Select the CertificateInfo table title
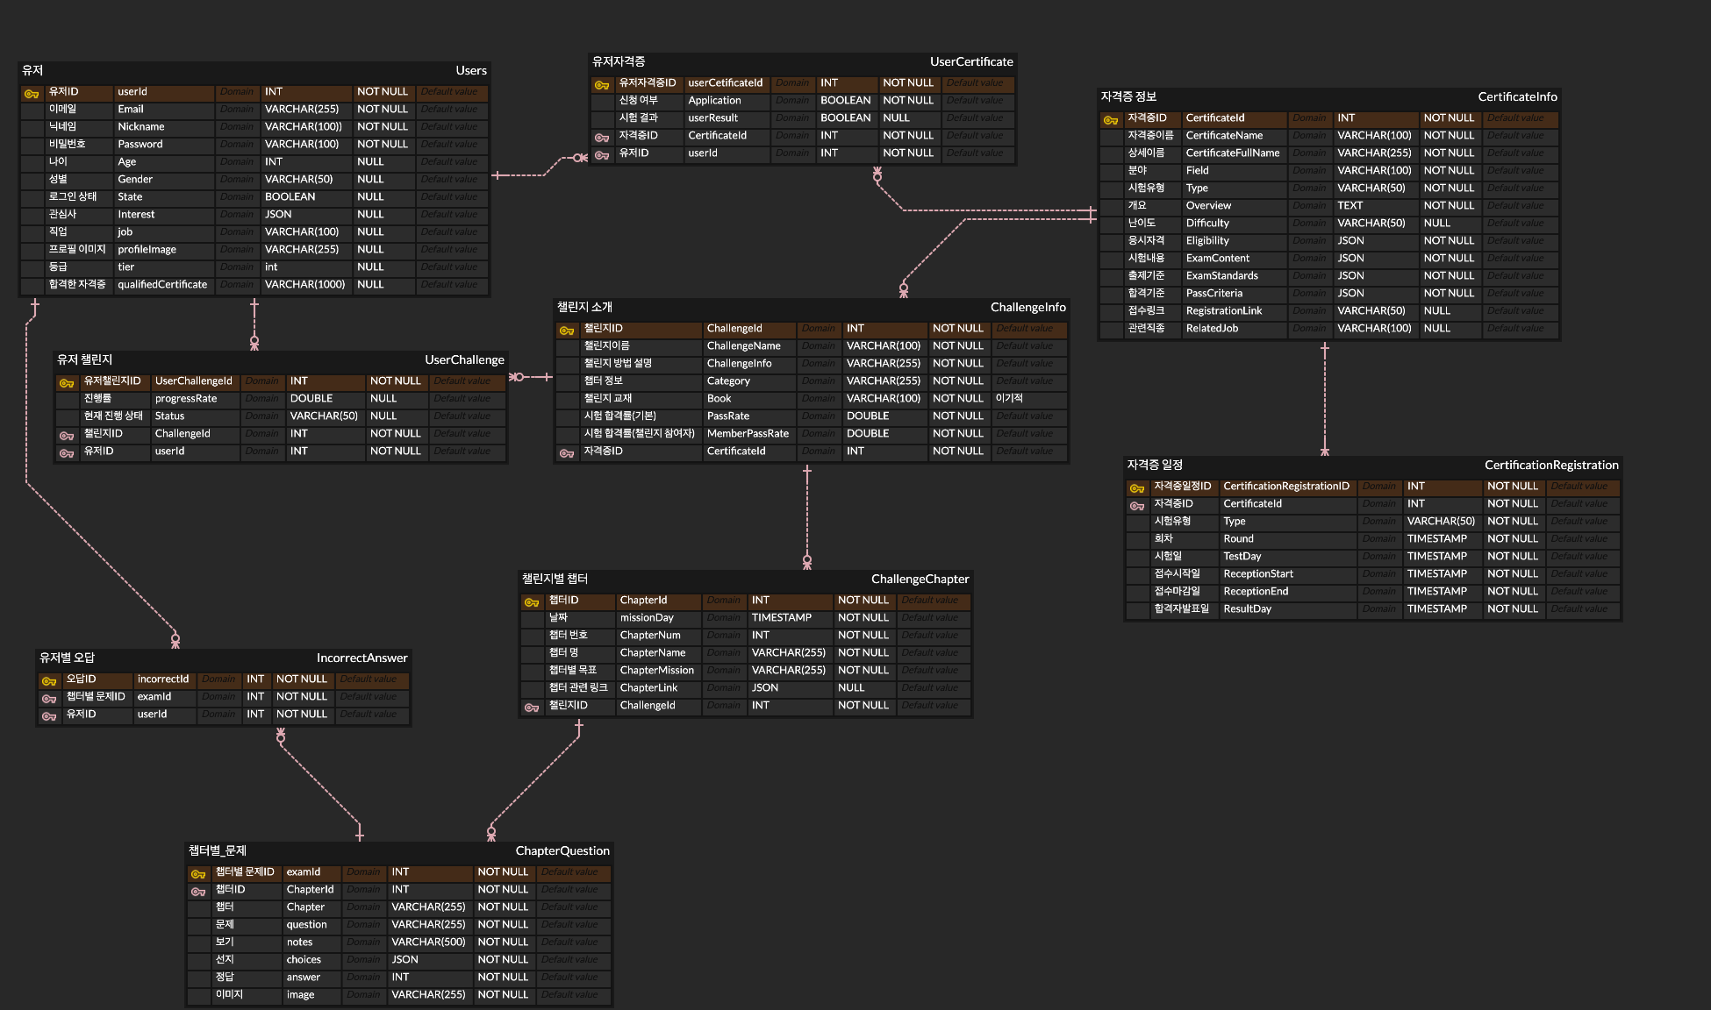The height and width of the screenshot is (1010, 1711). [x=1517, y=96]
